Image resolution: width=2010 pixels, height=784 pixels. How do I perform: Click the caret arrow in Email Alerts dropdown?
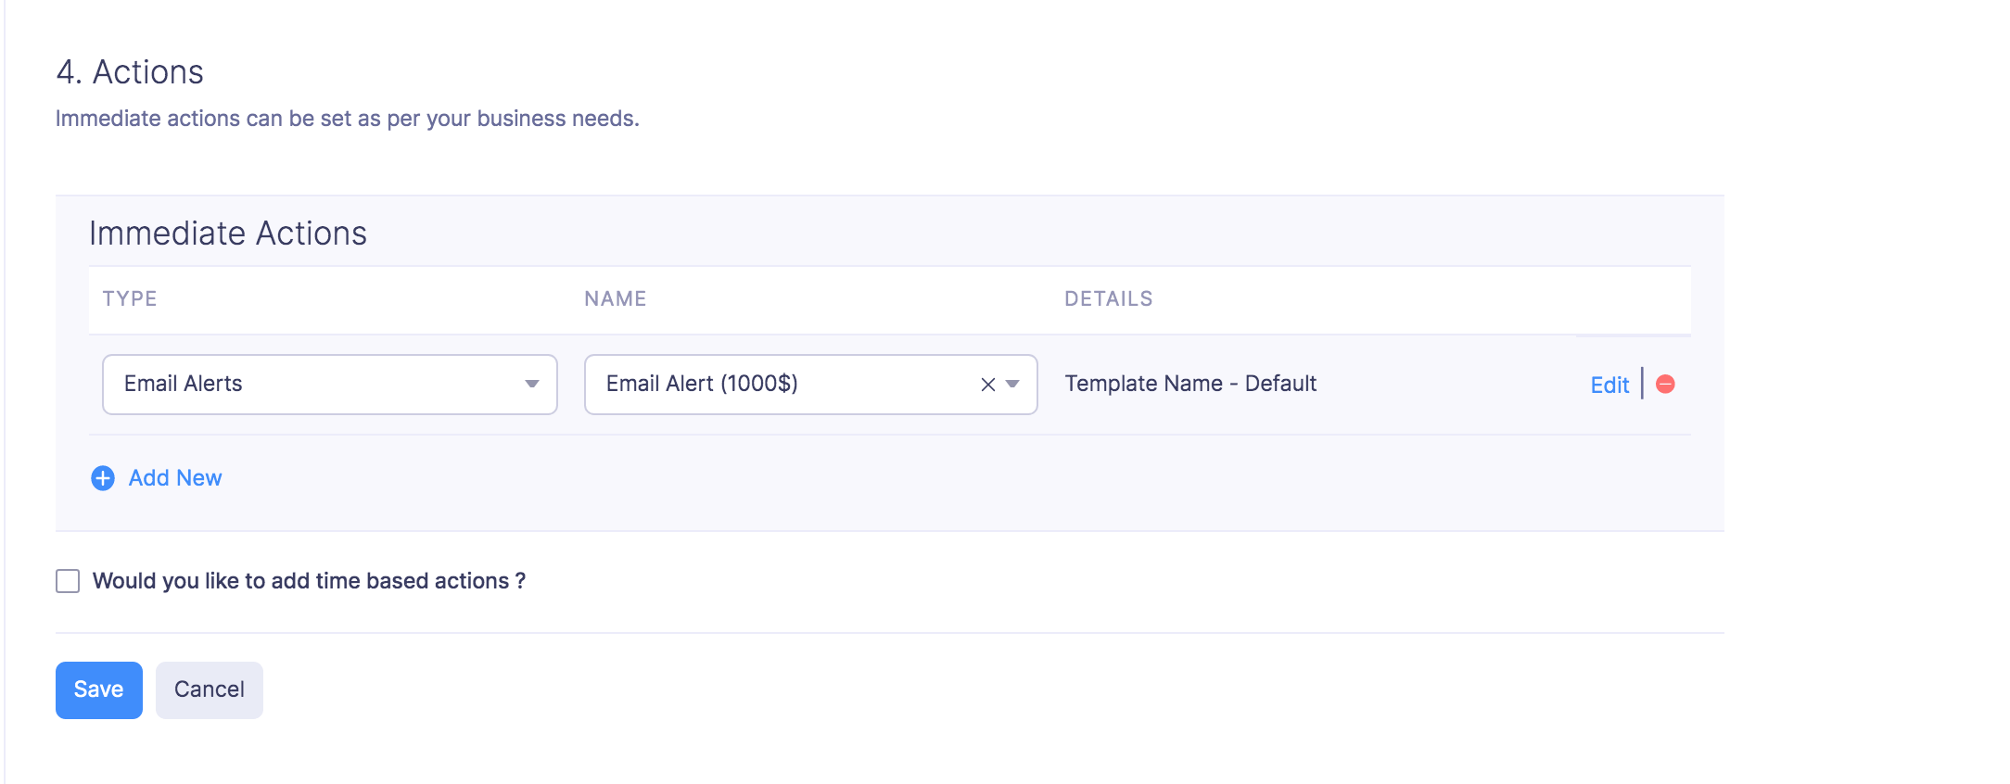pyautogui.click(x=531, y=384)
